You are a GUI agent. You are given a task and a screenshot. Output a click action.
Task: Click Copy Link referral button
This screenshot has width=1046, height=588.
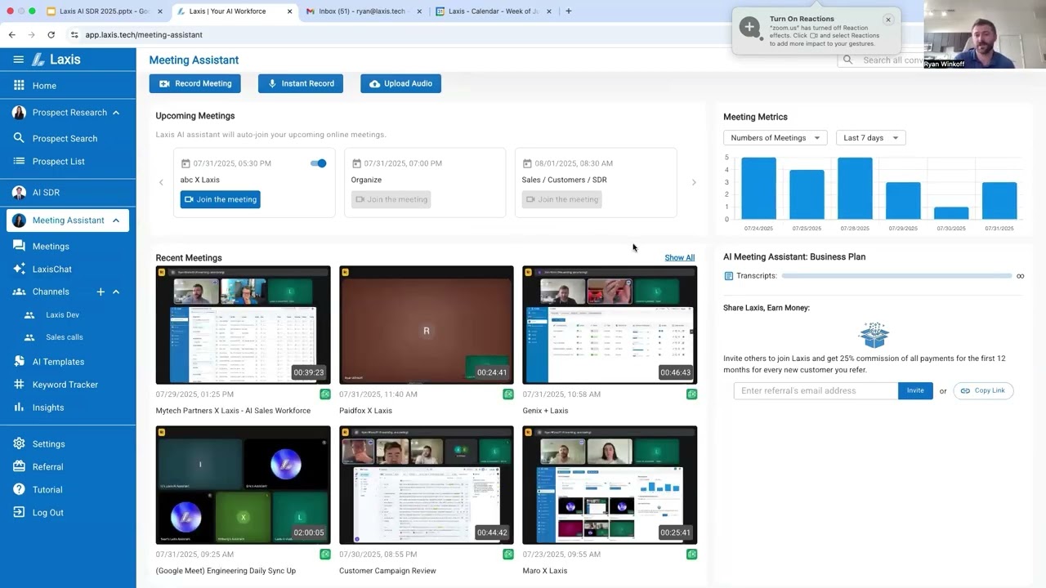983,390
